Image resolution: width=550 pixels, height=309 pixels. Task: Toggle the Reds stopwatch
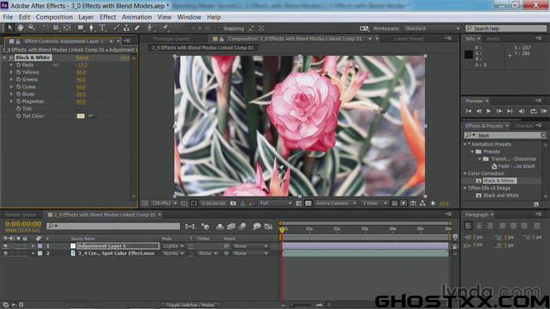(x=18, y=65)
